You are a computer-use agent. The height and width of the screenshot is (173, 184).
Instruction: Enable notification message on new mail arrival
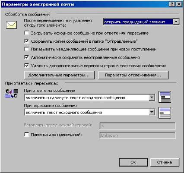pos(27,49)
